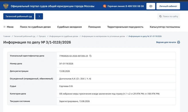Open the Помощник menu item
The width and height of the screenshot is (188, 112).
(95, 27)
